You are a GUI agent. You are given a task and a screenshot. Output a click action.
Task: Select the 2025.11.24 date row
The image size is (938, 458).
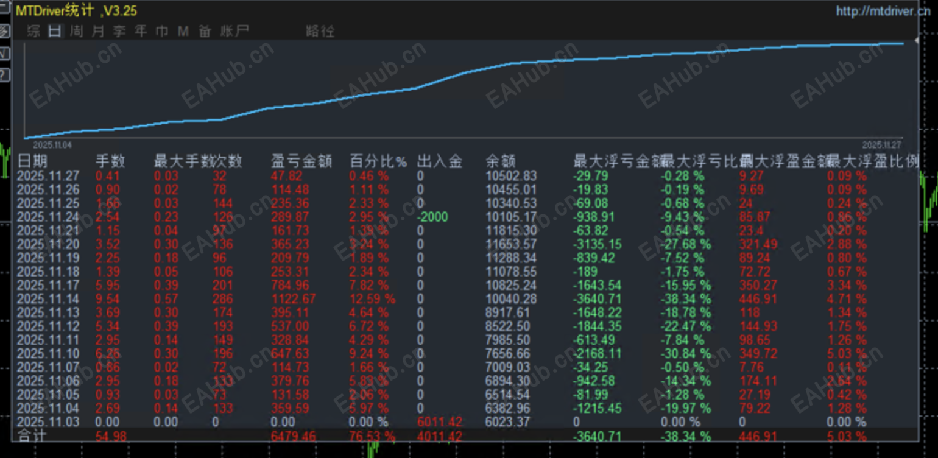[48, 217]
